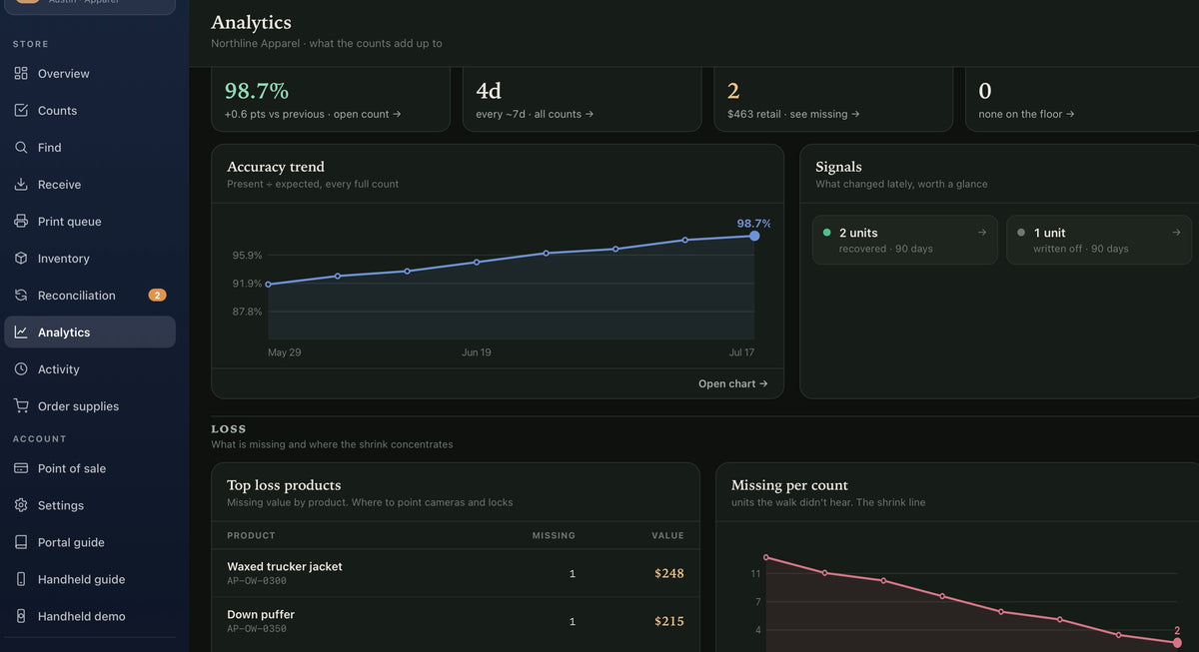Click the Reconciliation sync icon
The height and width of the screenshot is (652, 1199).
click(21, 296)
